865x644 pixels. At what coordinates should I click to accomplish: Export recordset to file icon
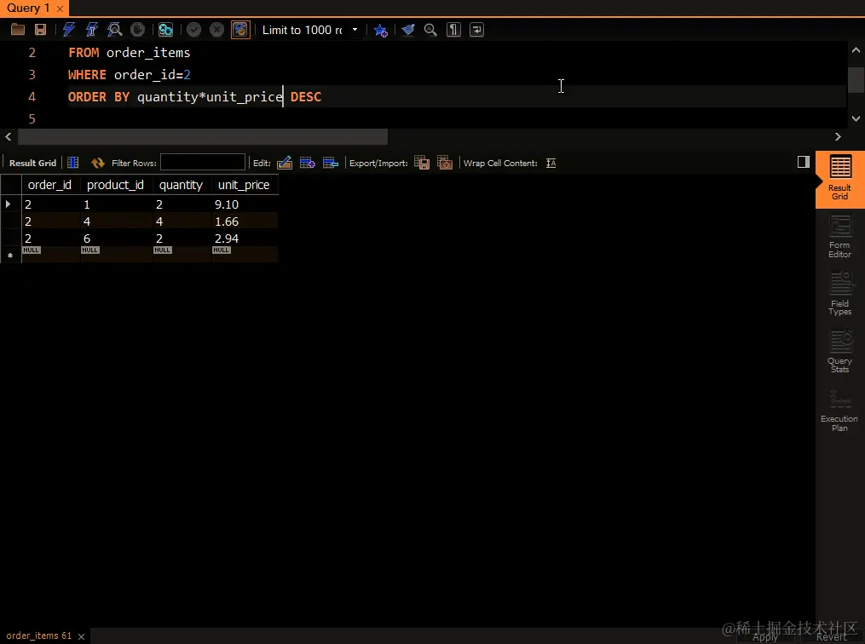422,163
